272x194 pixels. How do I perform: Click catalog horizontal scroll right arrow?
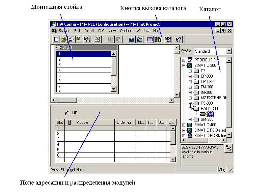pos(224,140)
